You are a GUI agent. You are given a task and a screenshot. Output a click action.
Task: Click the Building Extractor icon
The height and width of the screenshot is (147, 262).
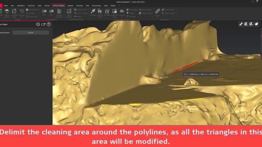59,11
